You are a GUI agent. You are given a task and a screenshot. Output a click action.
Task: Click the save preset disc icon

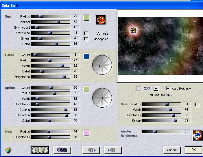113,150
